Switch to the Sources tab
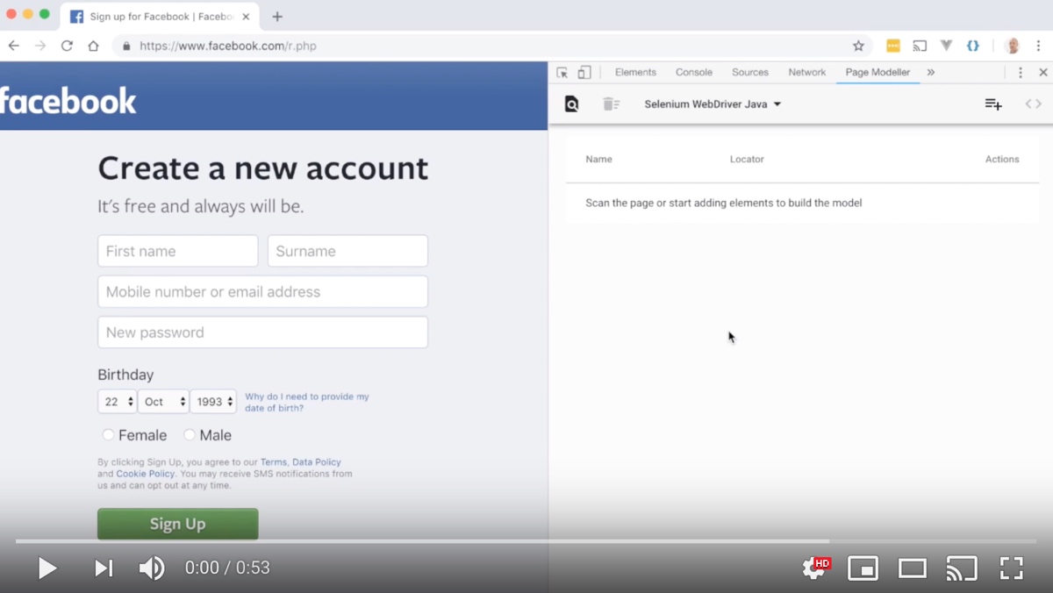1053x593 pixels. [750, 73]
